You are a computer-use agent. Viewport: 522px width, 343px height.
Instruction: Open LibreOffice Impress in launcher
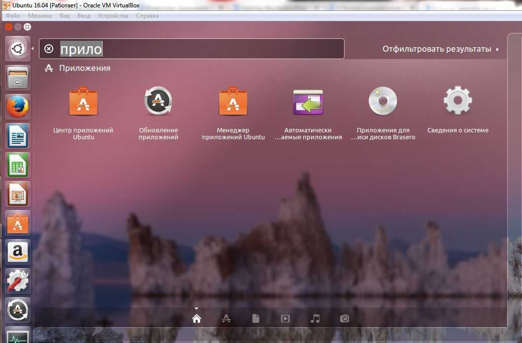[x=18, y=194]
